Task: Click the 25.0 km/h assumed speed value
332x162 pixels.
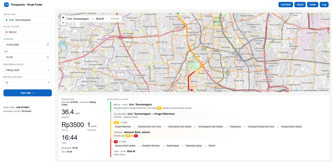Action: pos(26,111)
